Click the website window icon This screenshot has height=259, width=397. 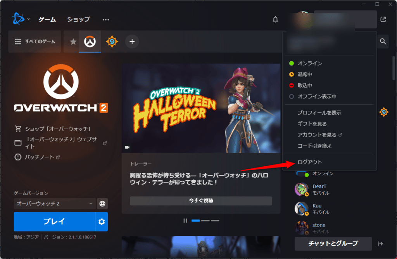(x=18, y=143)
